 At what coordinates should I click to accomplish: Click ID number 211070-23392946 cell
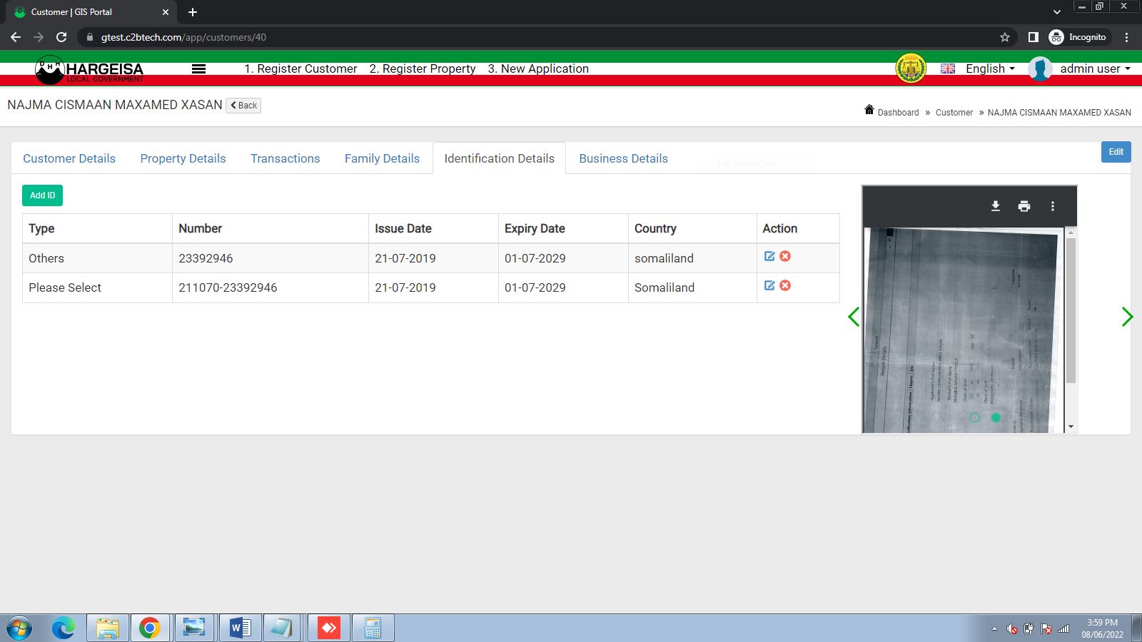click(270, 287)
